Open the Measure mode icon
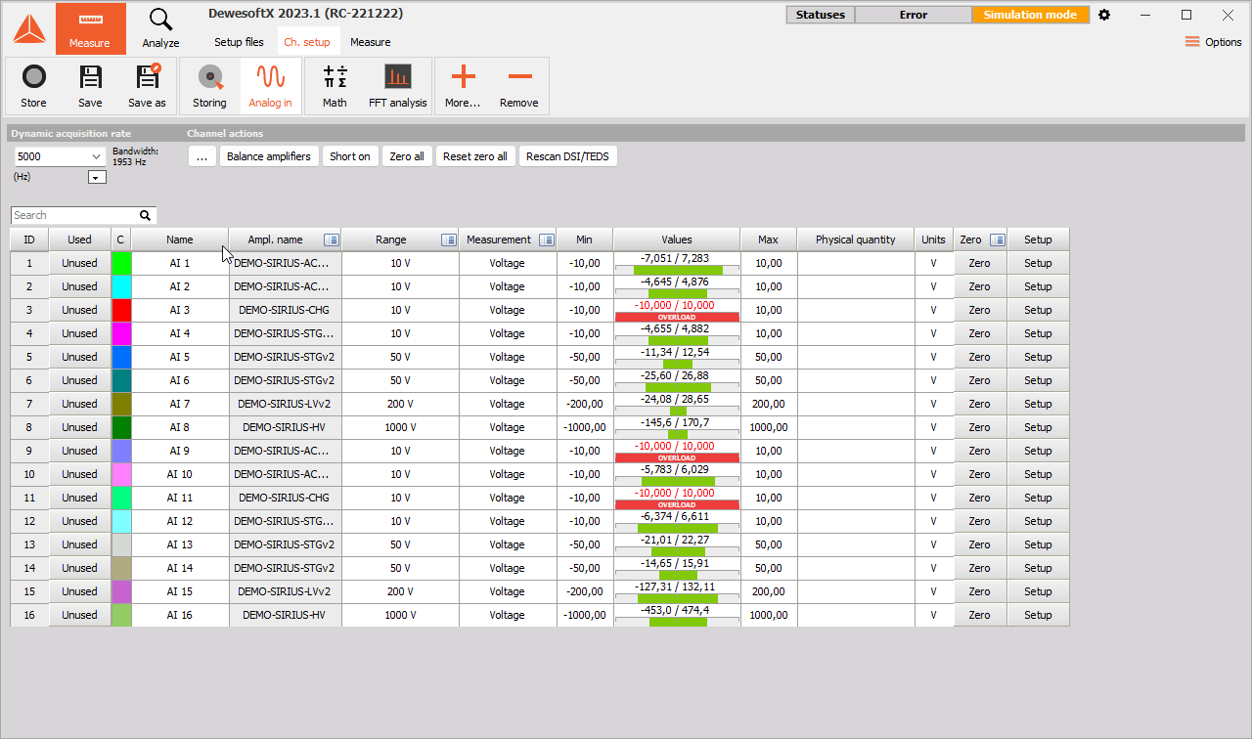Screen dimensions: 1252x739 pos(90,28)
